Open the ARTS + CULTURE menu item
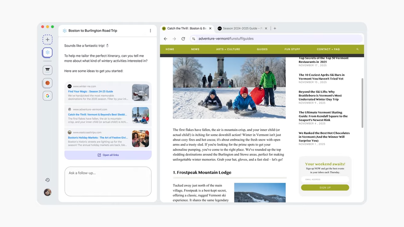404x227 pixels. coord(229,49)
